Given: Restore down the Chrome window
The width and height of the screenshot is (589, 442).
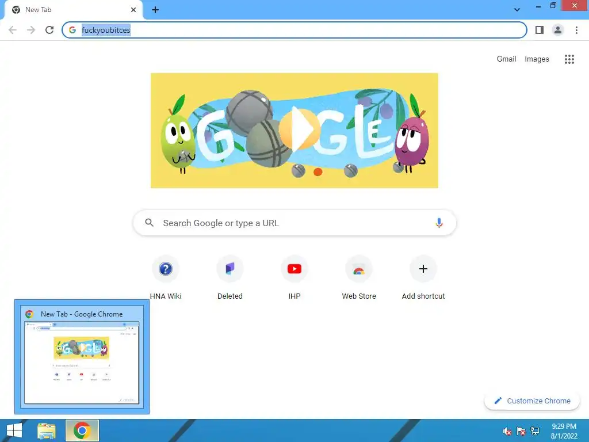Looking at the screenshot, I should pos(553,6).
